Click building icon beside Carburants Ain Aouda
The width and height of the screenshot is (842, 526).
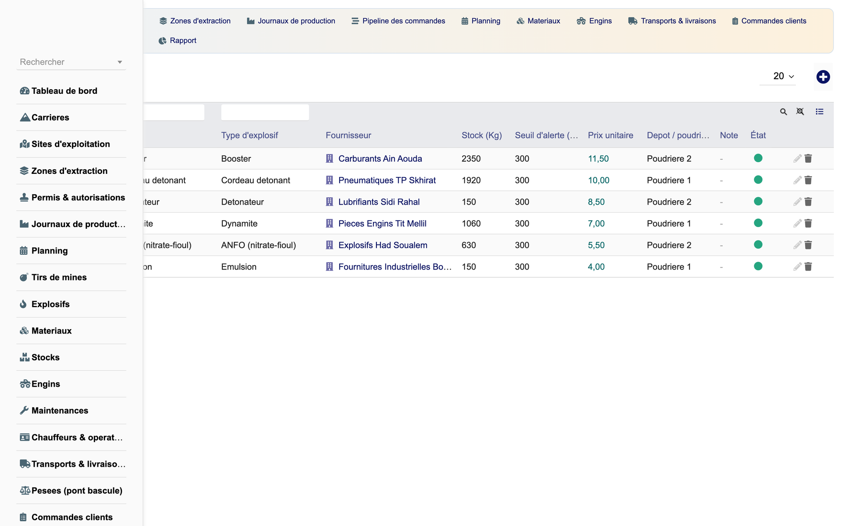329,159
